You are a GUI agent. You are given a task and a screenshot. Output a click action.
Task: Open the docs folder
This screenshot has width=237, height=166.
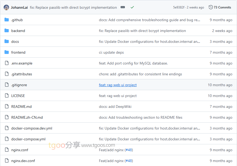(x=15, y=41)
